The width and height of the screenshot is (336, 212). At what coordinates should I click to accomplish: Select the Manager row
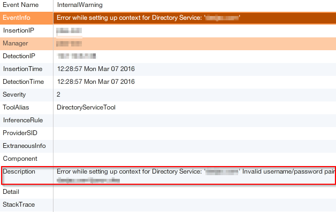pos(168,44)
